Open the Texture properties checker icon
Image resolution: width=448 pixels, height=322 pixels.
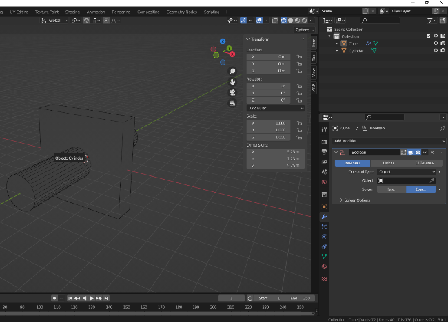click(324, 279)
